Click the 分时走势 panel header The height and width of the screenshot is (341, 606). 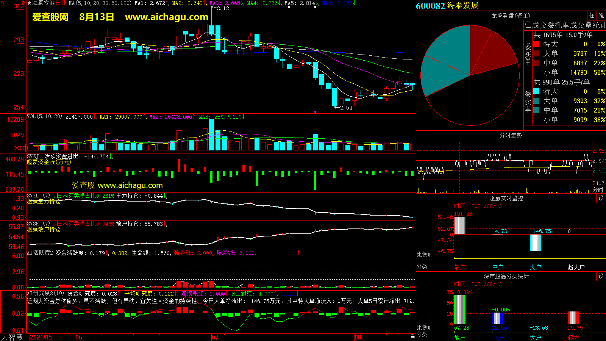coord(511,135)
